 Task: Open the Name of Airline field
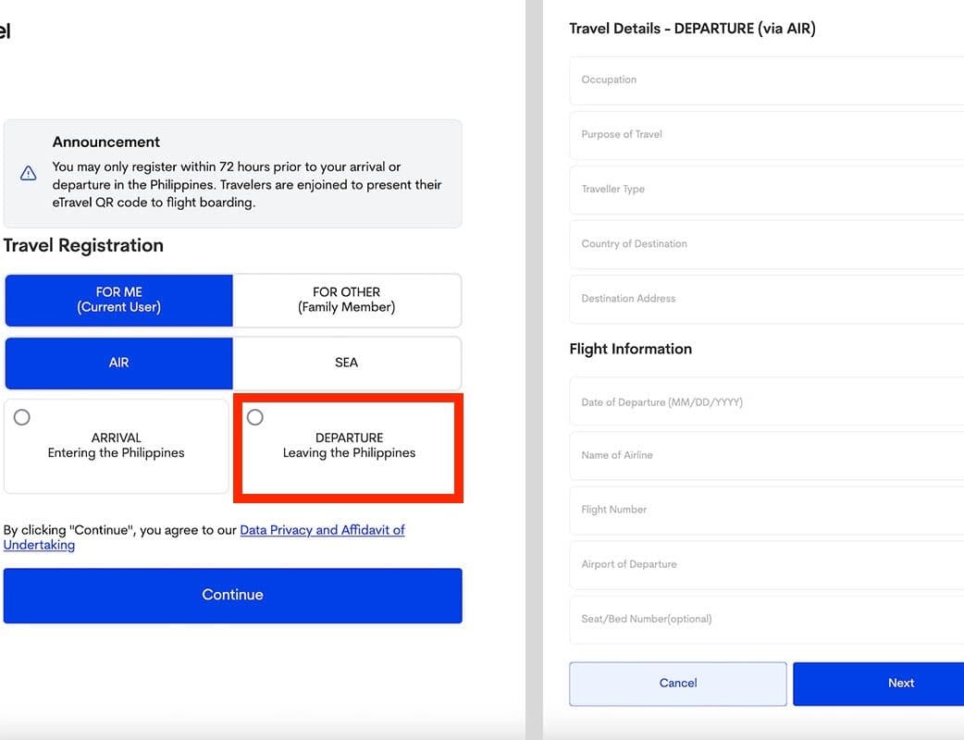pyautogui.click(x=768, y=455)
